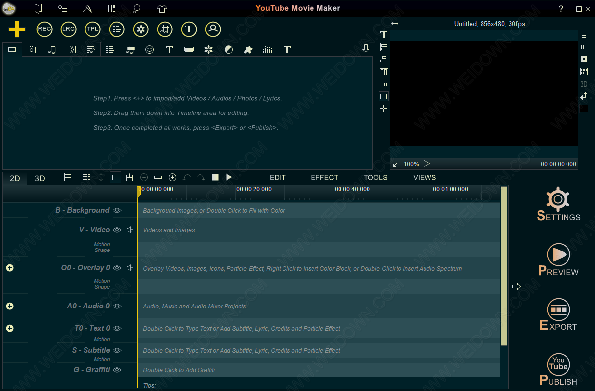Viewport: 595px width, 391px height.
Task: Click the double-headed arrow above preview
Action: 395,24
